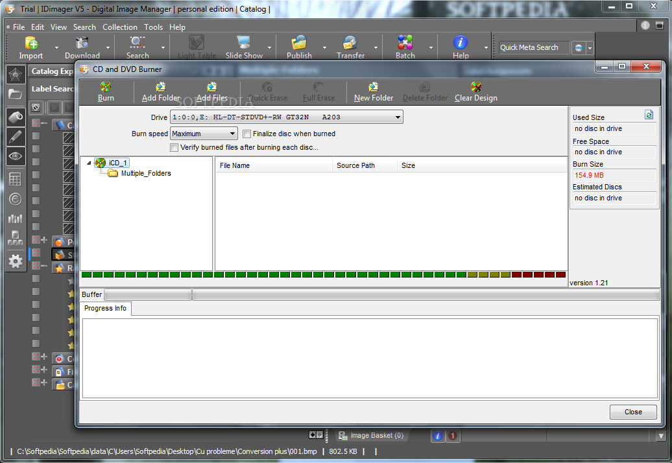
Task: Enable Verify burned files after burning
Action: (174, 147)
